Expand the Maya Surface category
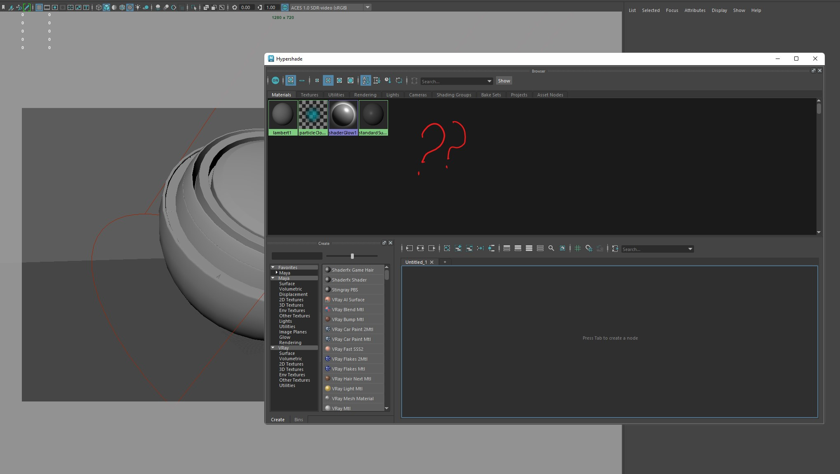 pos(287,283)
